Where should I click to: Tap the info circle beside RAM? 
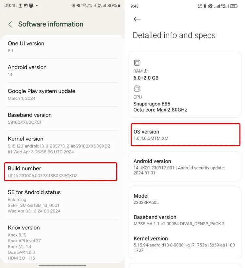[x=146, y=71]
